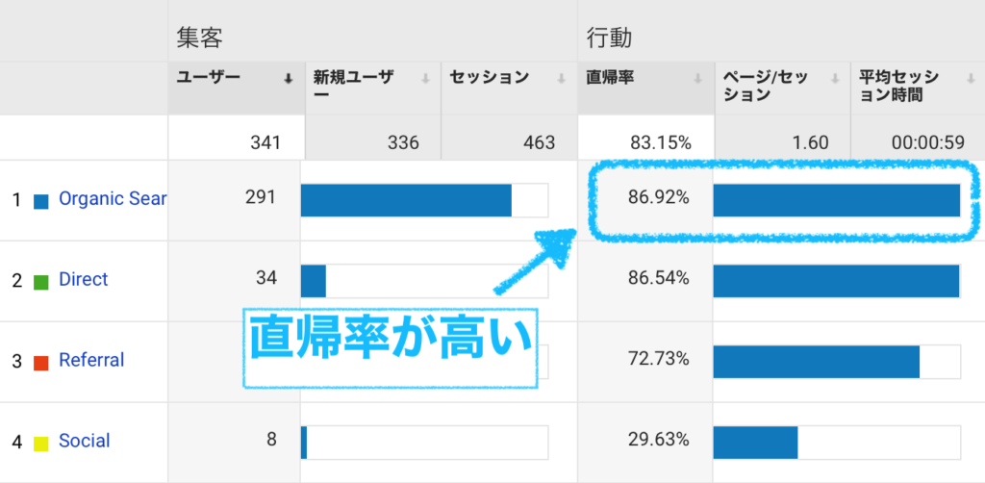The image size is (985, 483).
Task: Click blue Organic Search color square
Action: click(40, 202)
